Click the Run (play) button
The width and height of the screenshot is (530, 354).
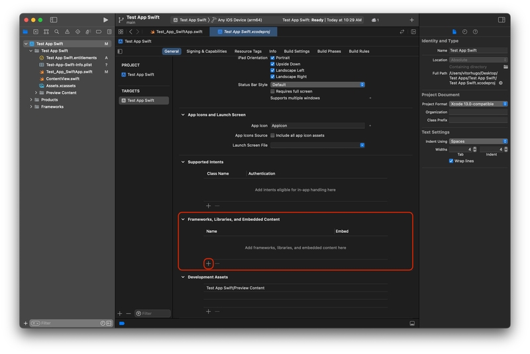pos(105,20)
